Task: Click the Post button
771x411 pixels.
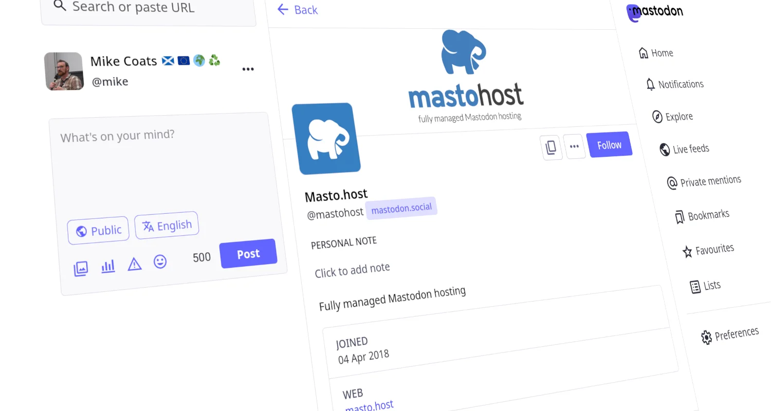Action: [x=248, y=254]
